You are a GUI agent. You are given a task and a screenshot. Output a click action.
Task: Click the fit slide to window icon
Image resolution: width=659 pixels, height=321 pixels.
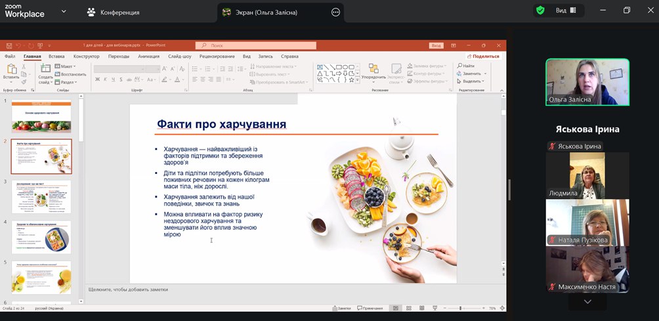click(x=501, y=308)
